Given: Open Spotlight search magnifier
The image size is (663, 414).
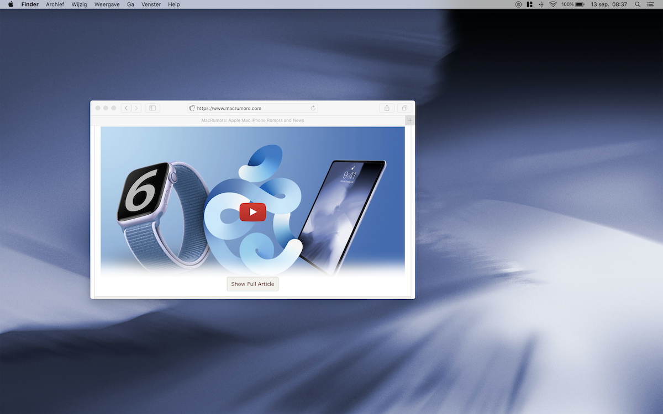Looking at the screenshot, I should point(638,4).
